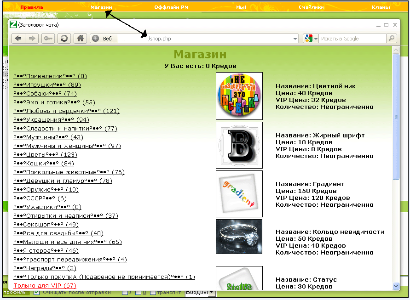
Task: Open the 'Только для VIP' category link
Action: [x=45, y=285]
